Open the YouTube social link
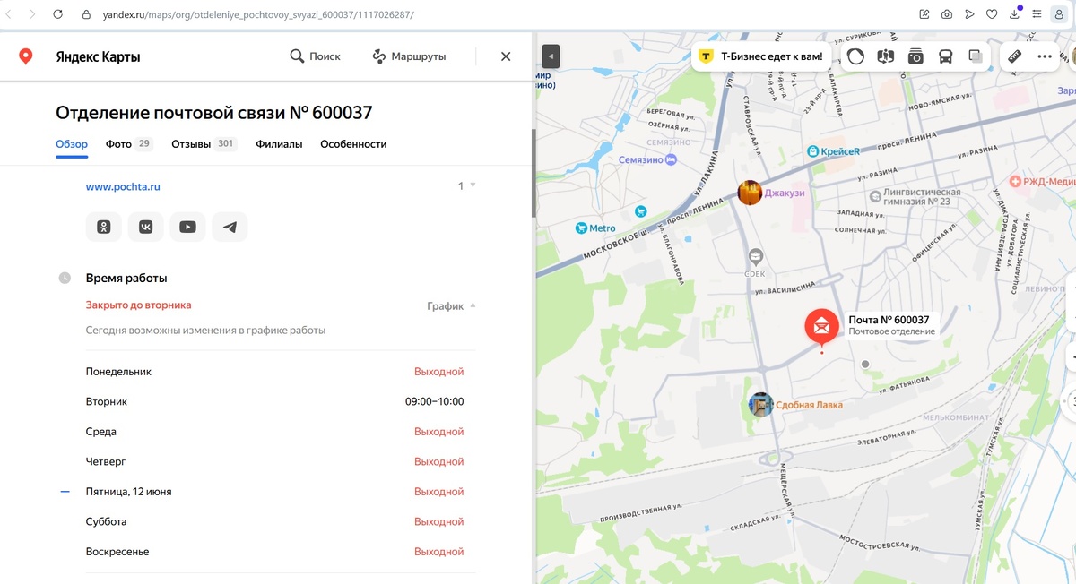1076x584 pixels. (187, 227)
